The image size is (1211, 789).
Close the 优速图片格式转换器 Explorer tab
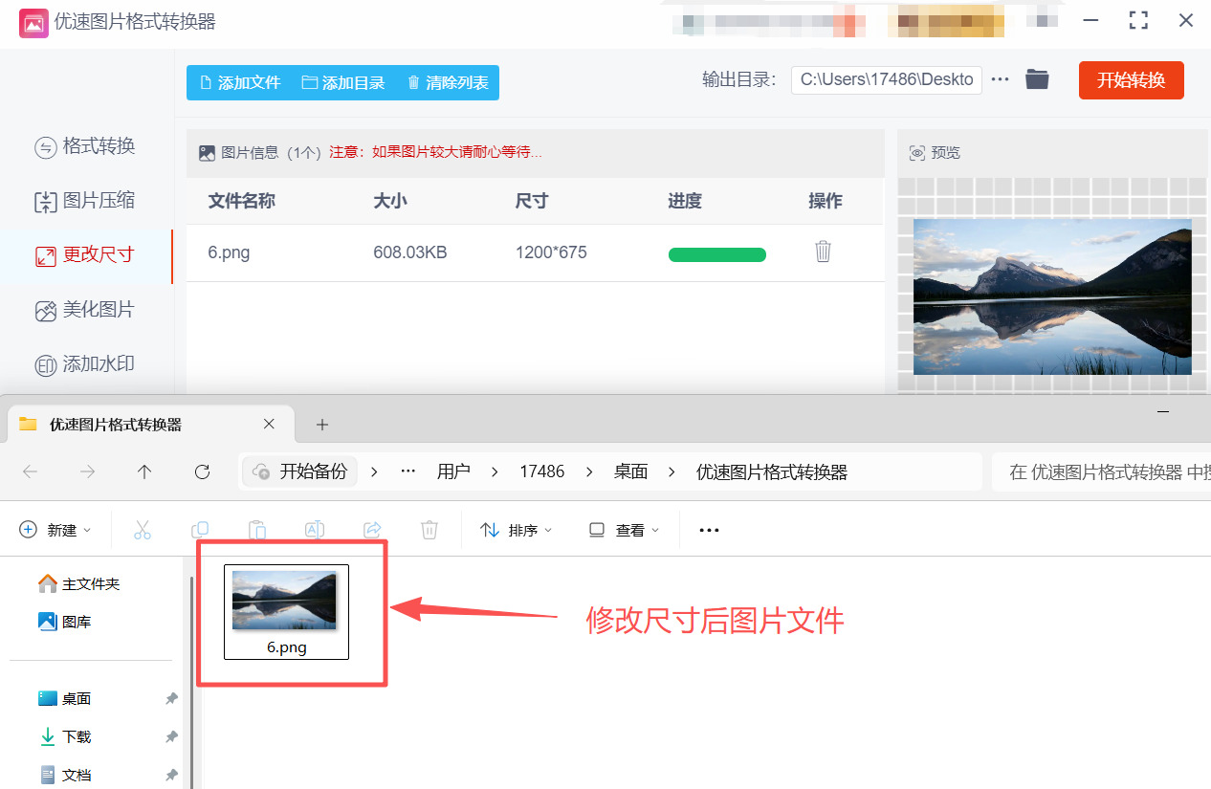pyautogui.click(x=269, y=424)
